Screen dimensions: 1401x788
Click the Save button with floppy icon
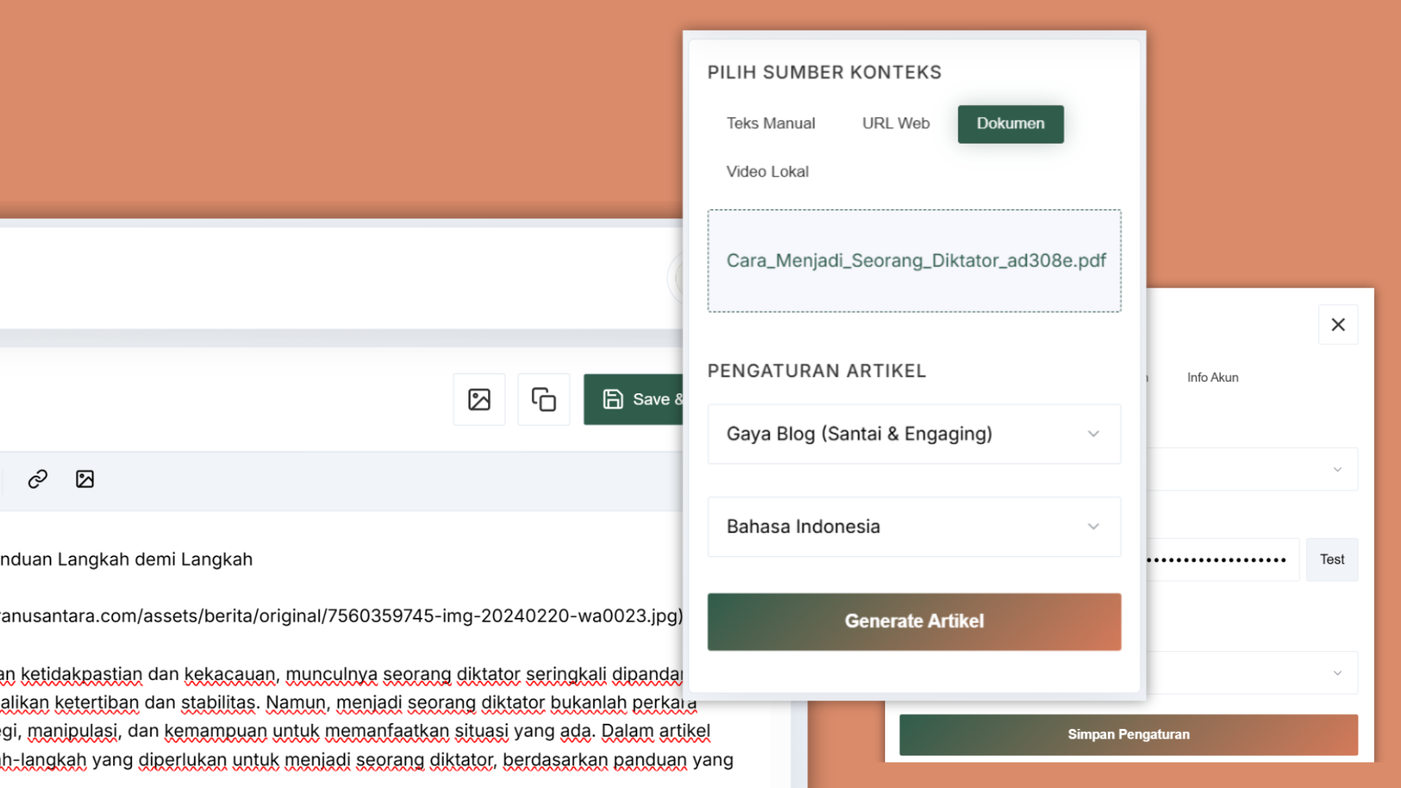pyautogui.click(x=633, y=399)
